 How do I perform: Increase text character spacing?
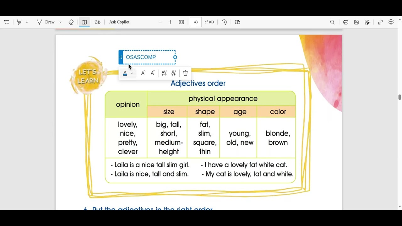pos(164,73)
